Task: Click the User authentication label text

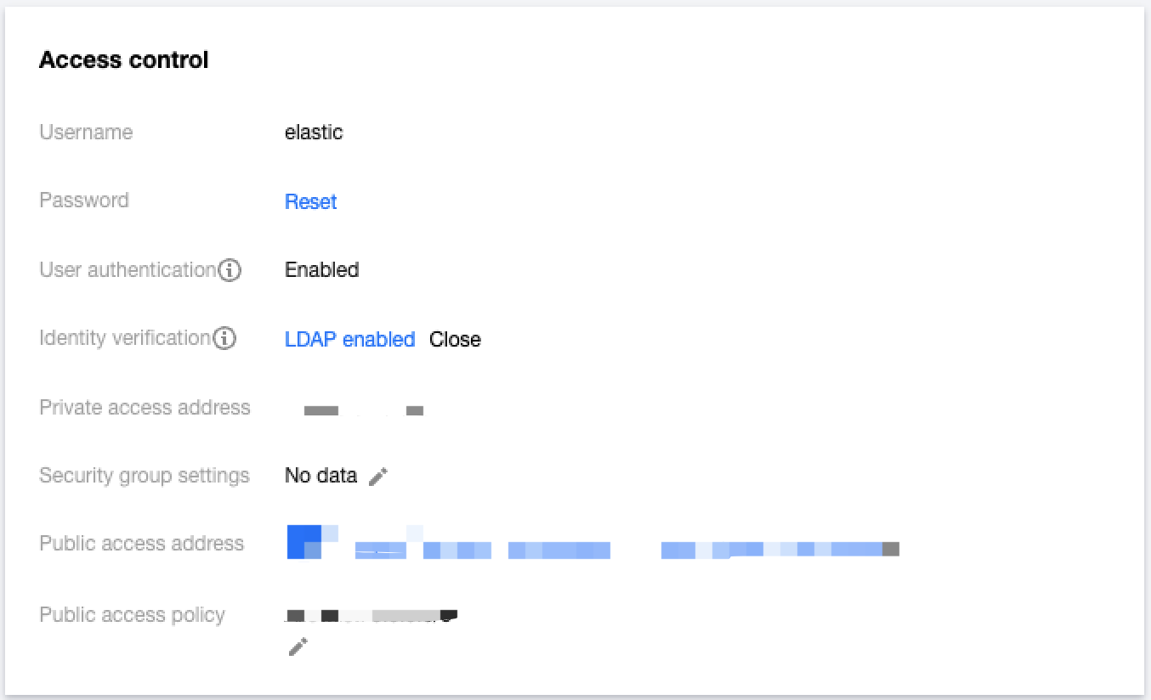Action: [x=128, y=270]
